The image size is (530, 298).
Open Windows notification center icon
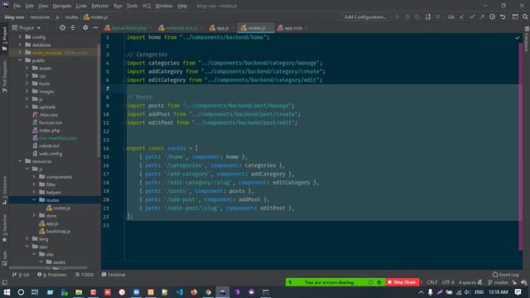[x=518, y=292]
